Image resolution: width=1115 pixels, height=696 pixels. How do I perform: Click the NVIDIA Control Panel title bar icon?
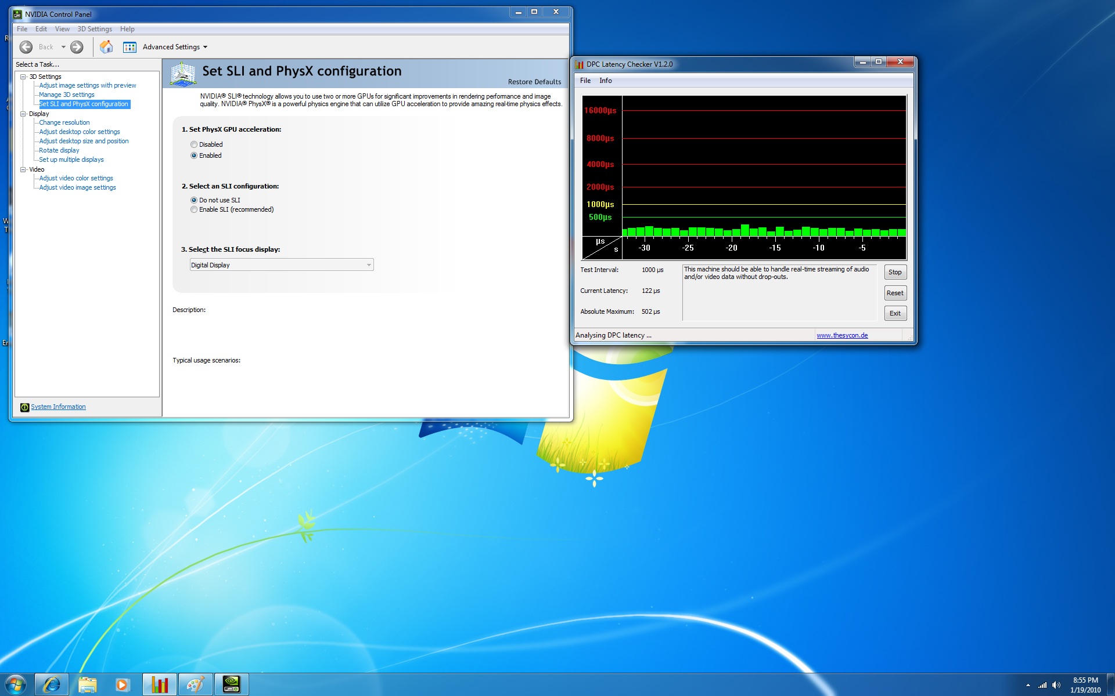[17, 14]
